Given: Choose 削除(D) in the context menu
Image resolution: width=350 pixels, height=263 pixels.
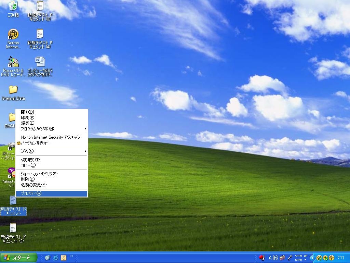Looking at the screenshot, I should (28, 179).
